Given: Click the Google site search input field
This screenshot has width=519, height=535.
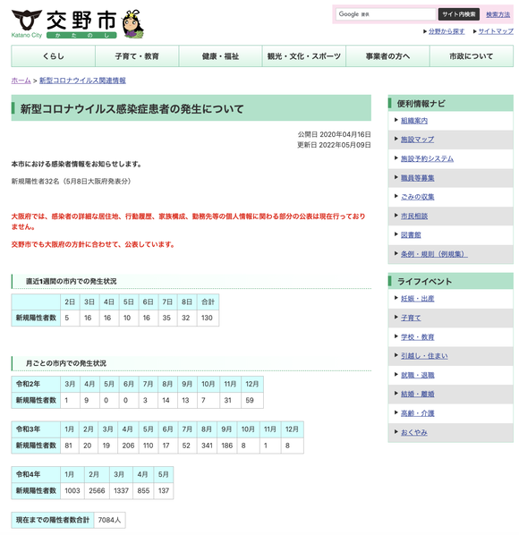Looking at the screenshot, I should (x=386, y=14).
